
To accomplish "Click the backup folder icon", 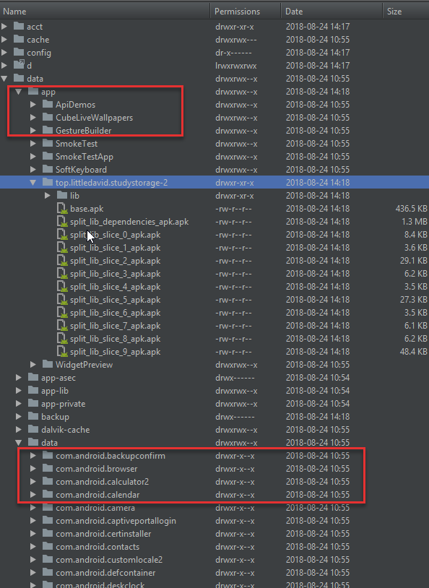I will [x=33, y=416].
